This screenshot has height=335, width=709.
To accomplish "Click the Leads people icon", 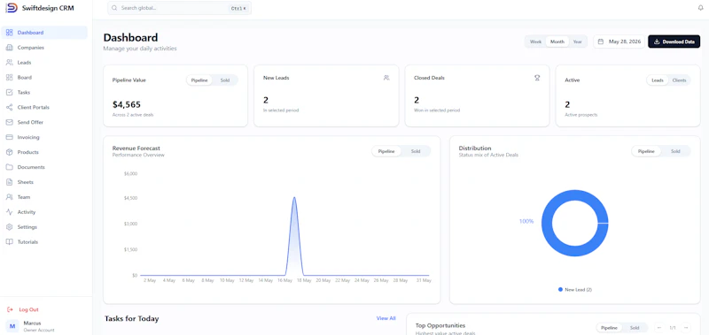I will (x=9, y=62).
